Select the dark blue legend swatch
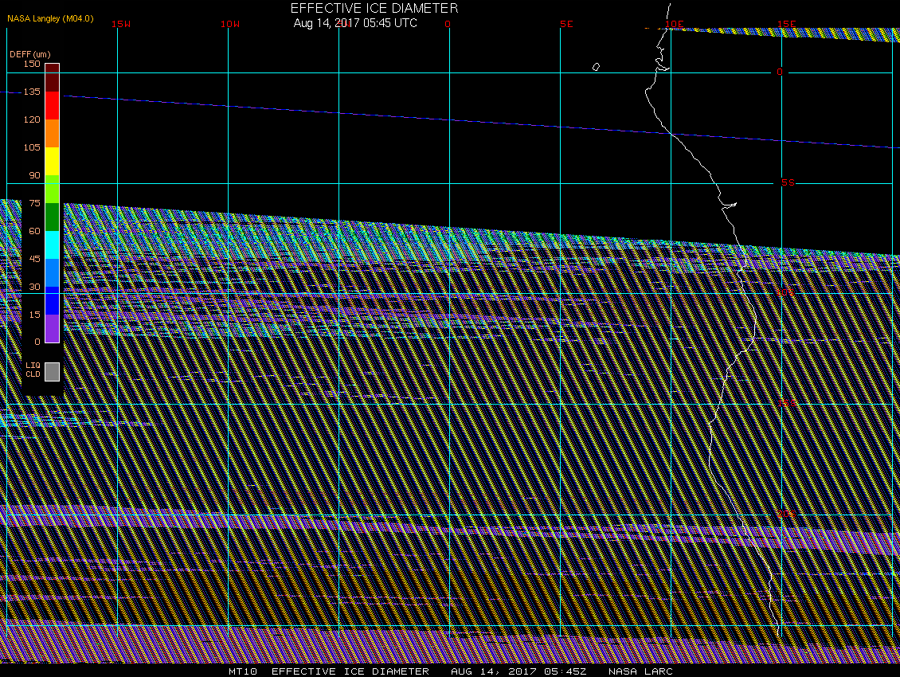 pyautogui.click(x=53, y=301)
